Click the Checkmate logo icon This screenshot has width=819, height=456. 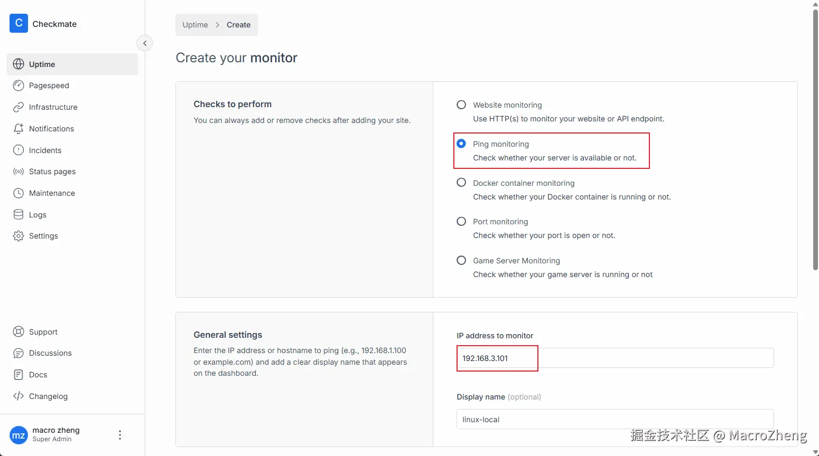tap(18, 23)
